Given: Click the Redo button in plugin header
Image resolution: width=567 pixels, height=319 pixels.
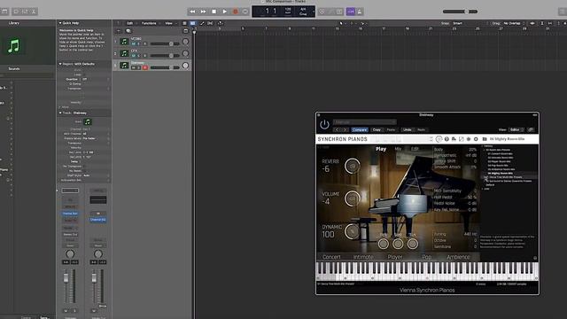Looking at the screenshot, I should click(422, 129).
